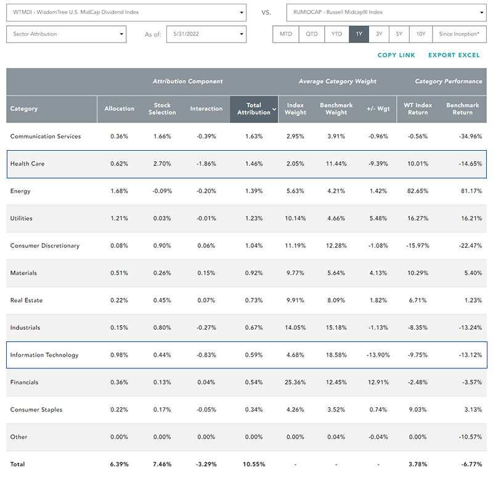Click Other benchmark return -10.57%
This screenshot has width=493, height=478.
pyautogui.click(x=470, y=437)
